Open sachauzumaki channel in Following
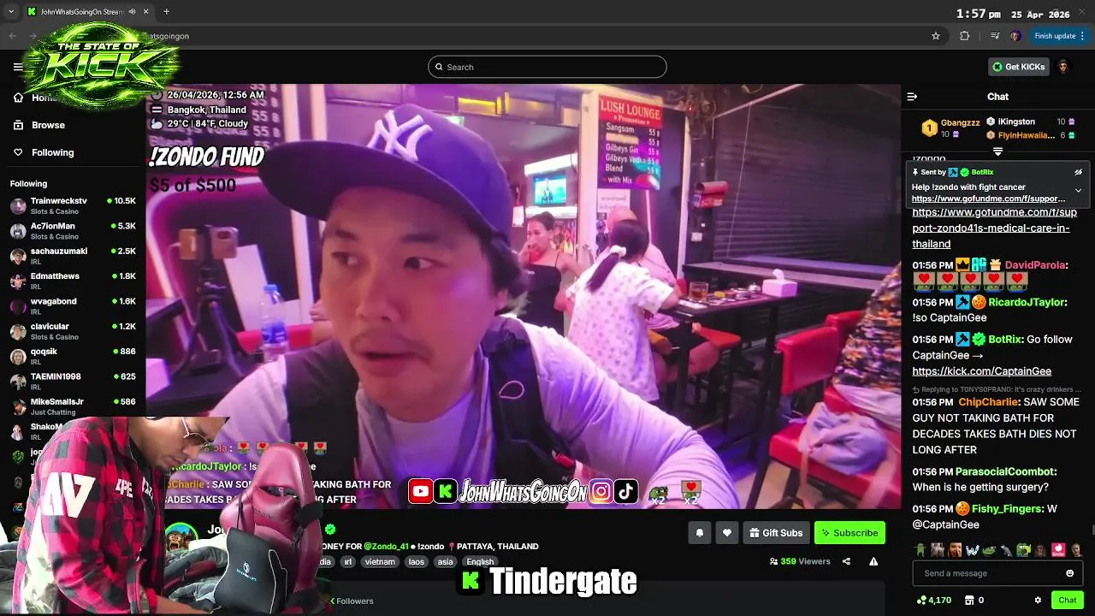Image resolution: width=1095 pixels, height=616 pixels. (x=73, y=257)
